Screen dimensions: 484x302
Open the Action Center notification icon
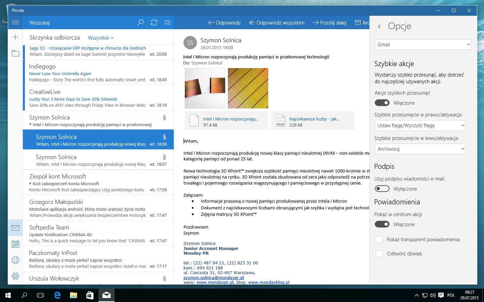pos(441,295)
